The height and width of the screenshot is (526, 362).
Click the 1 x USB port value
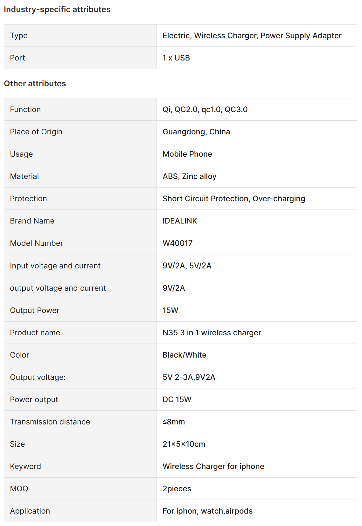point(176,58)
